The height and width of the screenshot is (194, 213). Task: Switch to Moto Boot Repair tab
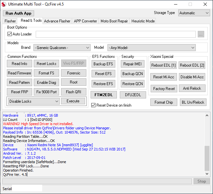point(114,21)
